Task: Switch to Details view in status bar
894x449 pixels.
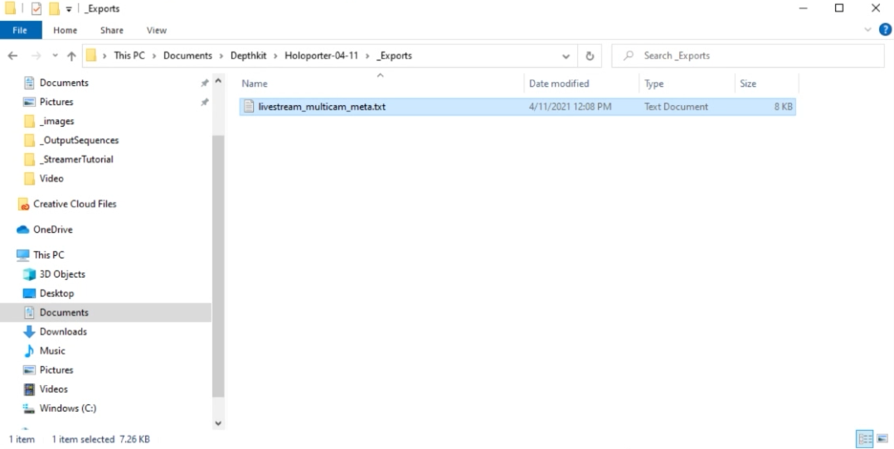Action: pyautogui.click(x=865, y=439)
